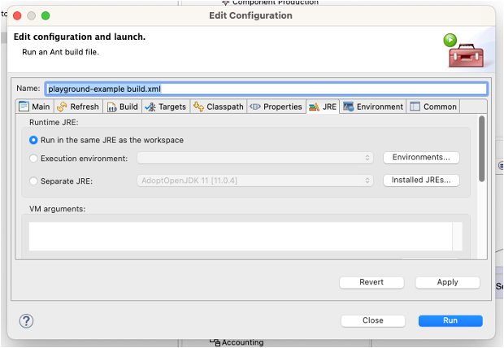Switch to the Refresh tab
Viewport: 504px width, 348px height.
click(78, 107)
